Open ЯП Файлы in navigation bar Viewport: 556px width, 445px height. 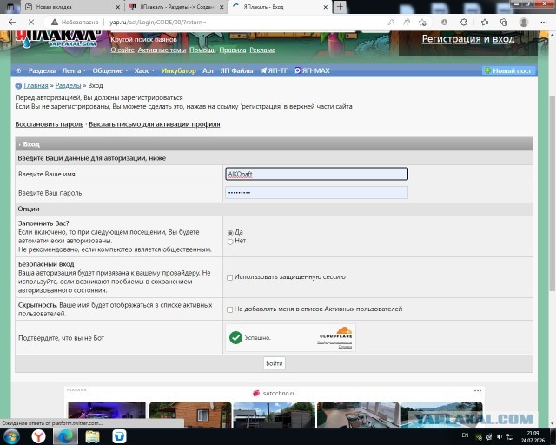pos(236,70)
